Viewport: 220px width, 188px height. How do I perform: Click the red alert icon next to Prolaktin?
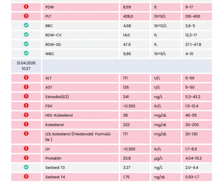[26, 158]
